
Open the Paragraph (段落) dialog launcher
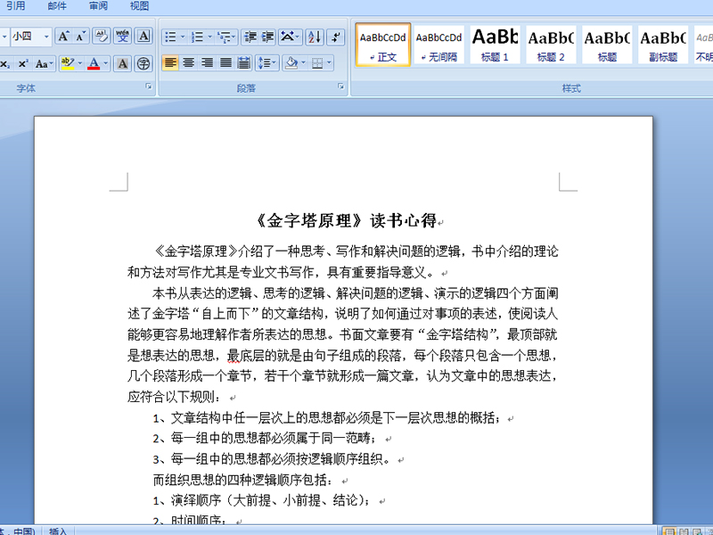tap(340, 87)
